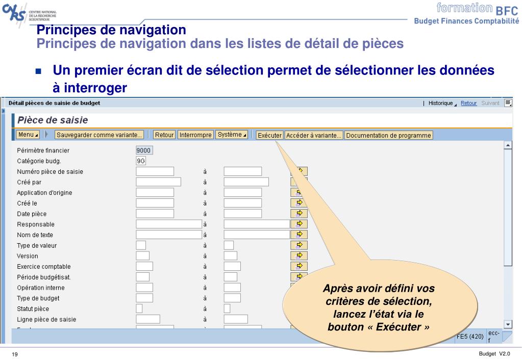Click the Périmètre financier field showing 9000
Screen dimensions: 522x361
pos(144,150)
